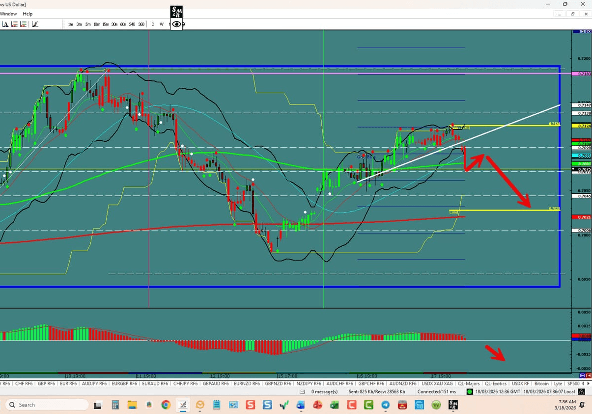Select the text annotation tool

point(5,24)
